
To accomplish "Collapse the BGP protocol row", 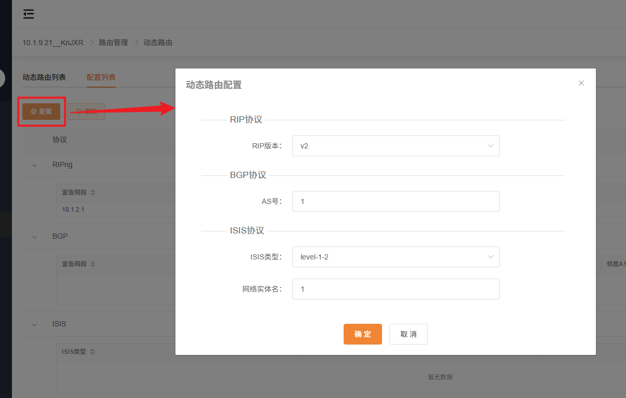I will 34,236.
